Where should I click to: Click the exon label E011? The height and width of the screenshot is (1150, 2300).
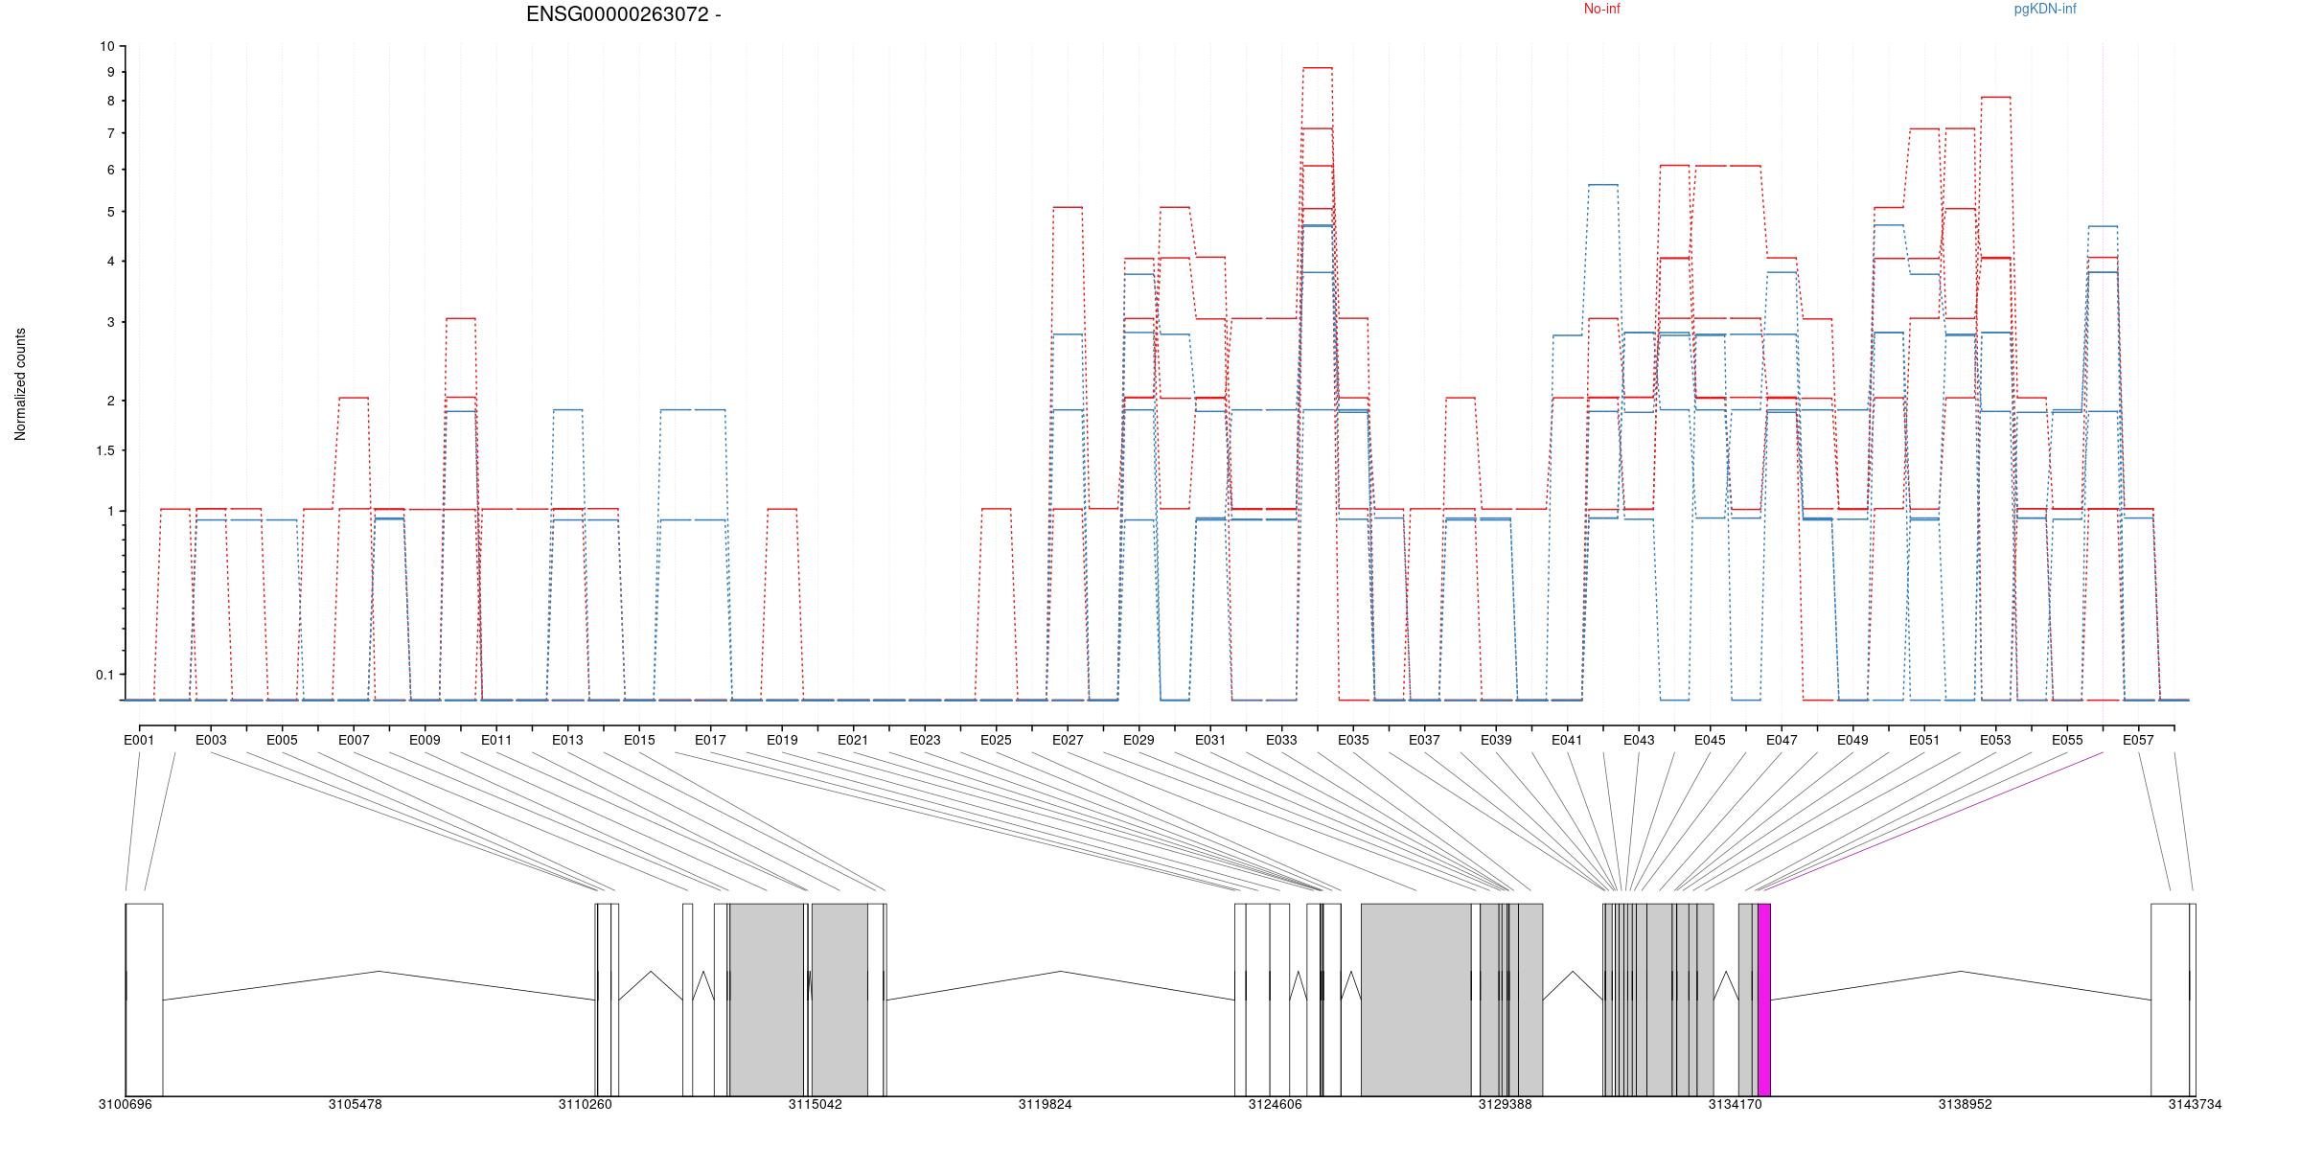coord(496,740)
